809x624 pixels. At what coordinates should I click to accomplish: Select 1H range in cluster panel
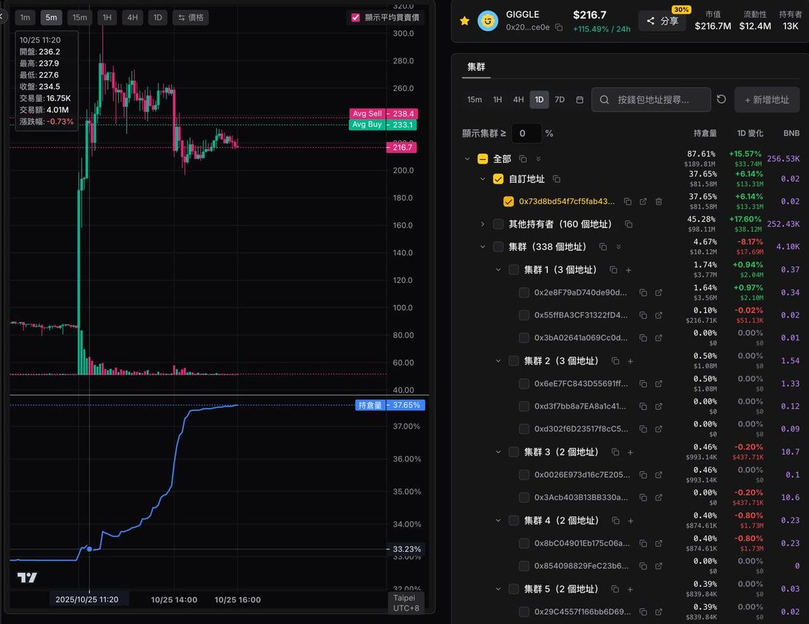[498, 100]
